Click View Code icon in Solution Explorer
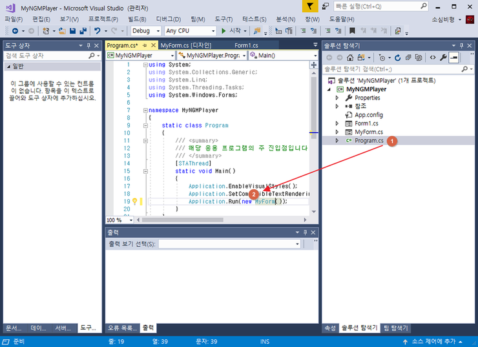Viewport: 478px width, 347px height. tap(433, 58)
